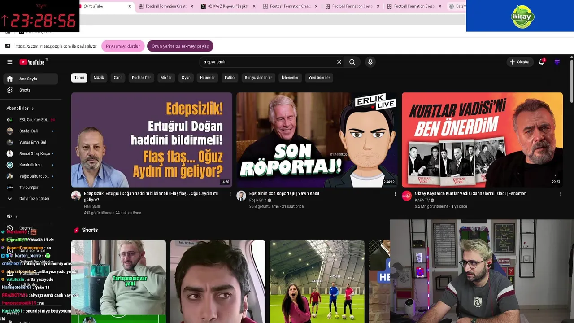Expand the Siz section chevron
Viewport: 574px width, 323px height.
point(16,217)
